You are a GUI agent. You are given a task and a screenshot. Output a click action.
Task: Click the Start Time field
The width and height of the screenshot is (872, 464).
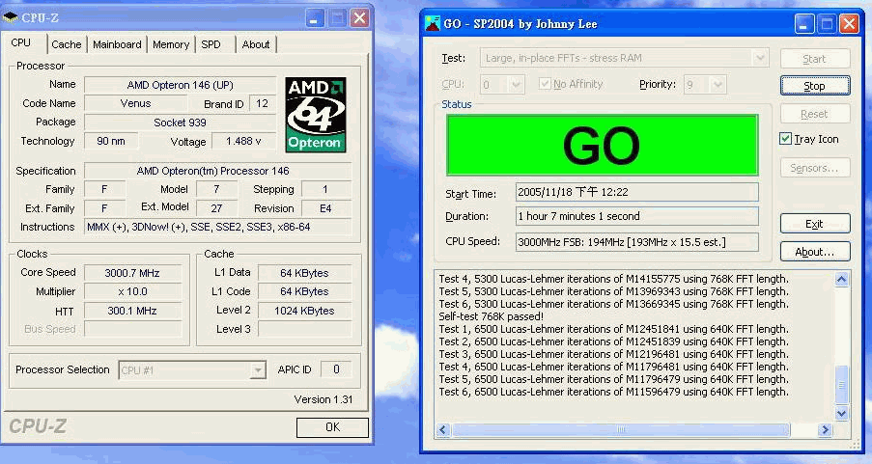[x=636, y=192]
